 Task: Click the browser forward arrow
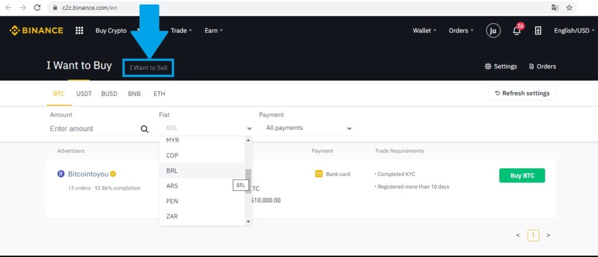point(23,8)
